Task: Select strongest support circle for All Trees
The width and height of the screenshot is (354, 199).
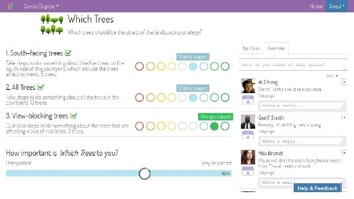Action: coord(225,98)
